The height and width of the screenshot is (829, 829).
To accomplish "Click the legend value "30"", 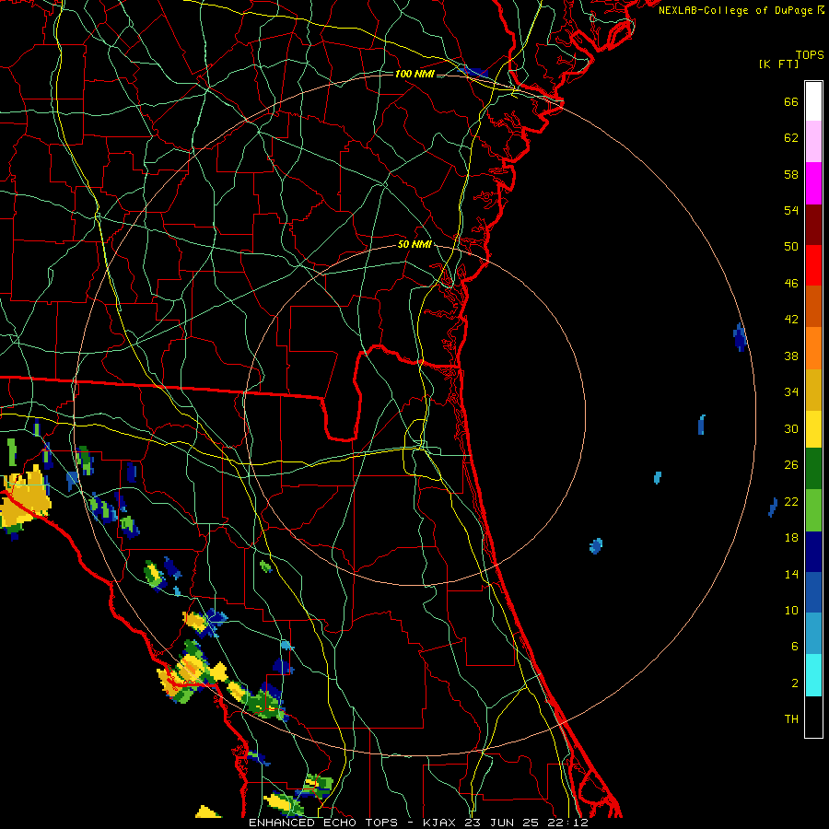I will (x=791, y=428).
